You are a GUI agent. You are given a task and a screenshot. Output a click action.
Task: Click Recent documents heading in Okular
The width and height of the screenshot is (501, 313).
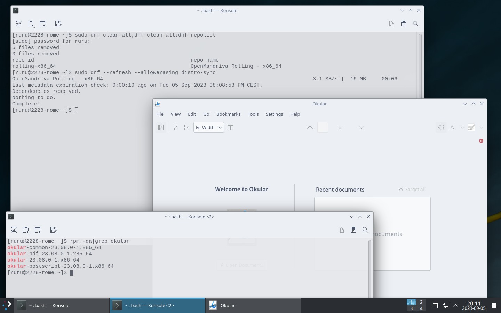coord(340,190)
